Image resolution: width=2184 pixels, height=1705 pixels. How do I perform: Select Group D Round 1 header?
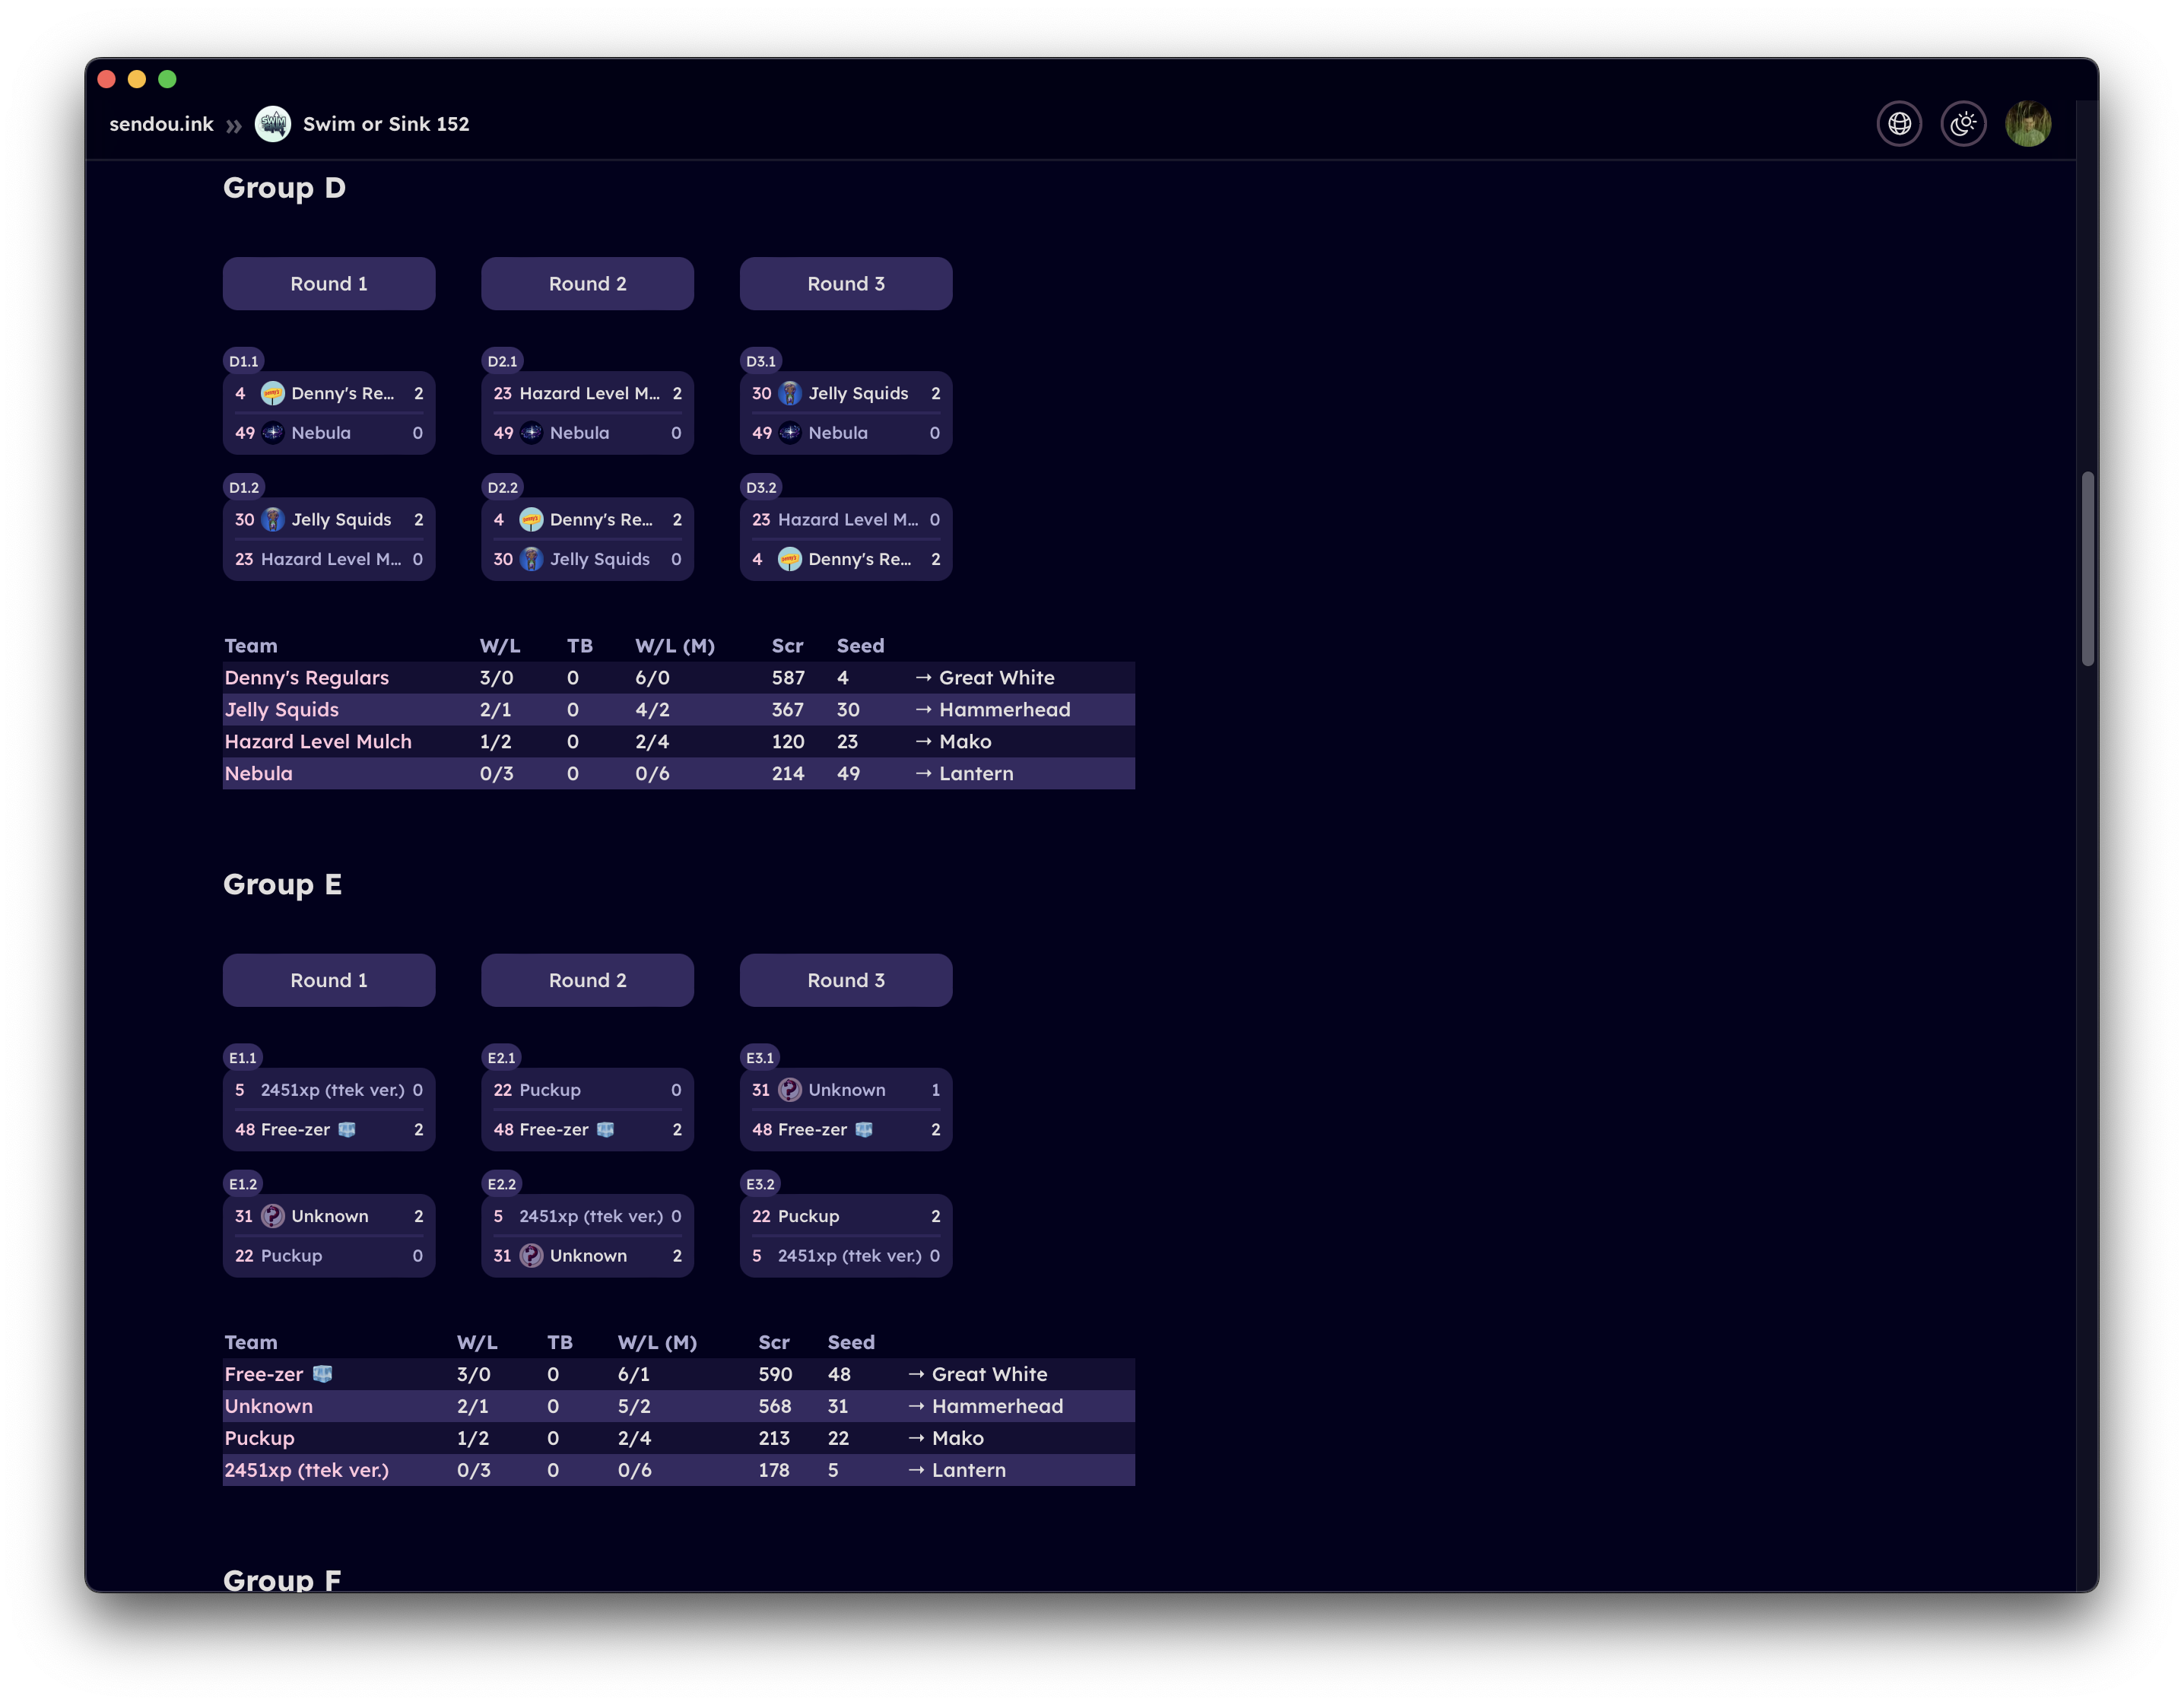coord(329,284)
